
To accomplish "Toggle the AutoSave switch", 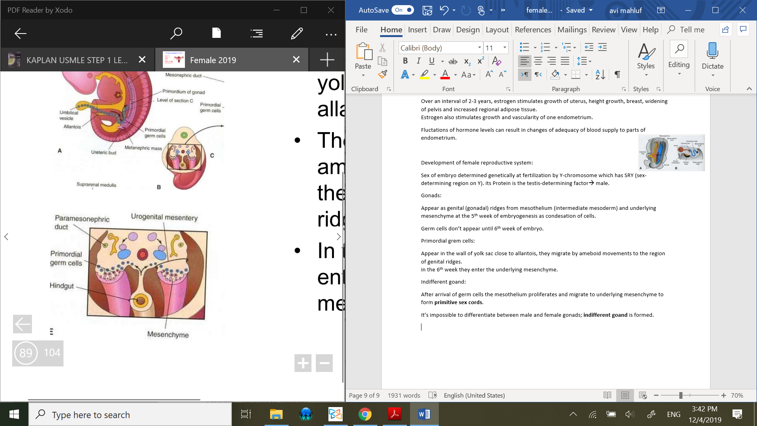I will (403, 10).
